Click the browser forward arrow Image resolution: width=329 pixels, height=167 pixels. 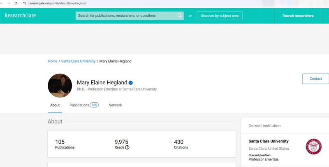pos(9,3)
